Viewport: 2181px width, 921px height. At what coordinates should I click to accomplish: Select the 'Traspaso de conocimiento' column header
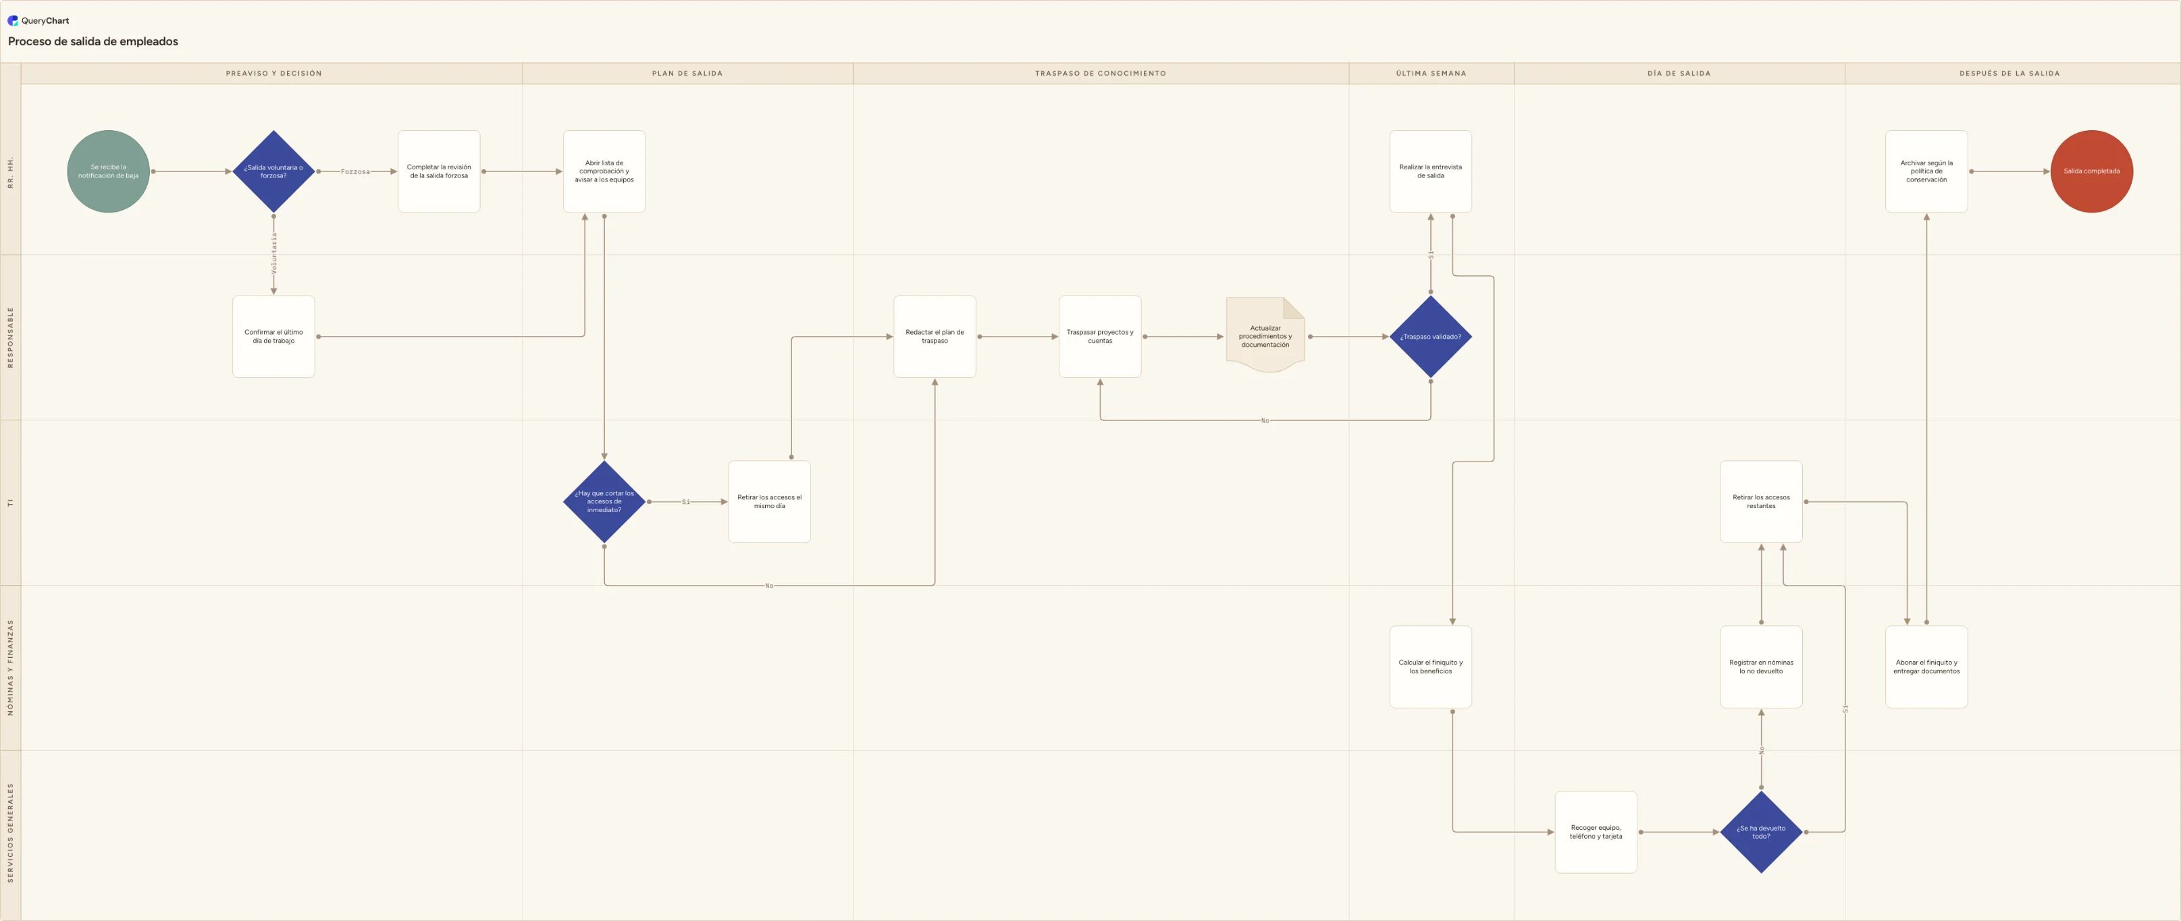click(x=1101, y=74)
